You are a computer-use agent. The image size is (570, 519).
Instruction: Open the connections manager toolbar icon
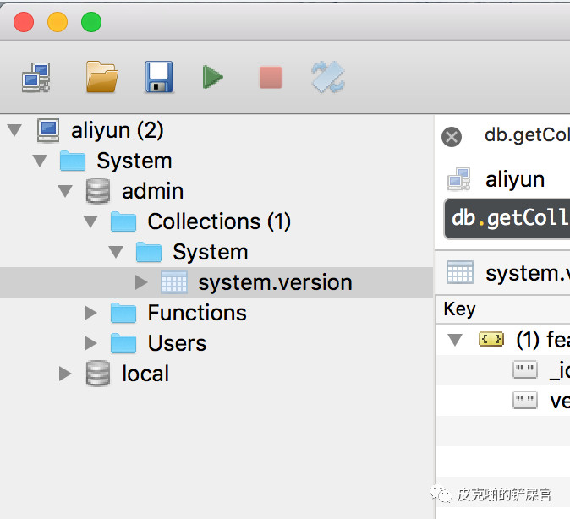(36, 77)
